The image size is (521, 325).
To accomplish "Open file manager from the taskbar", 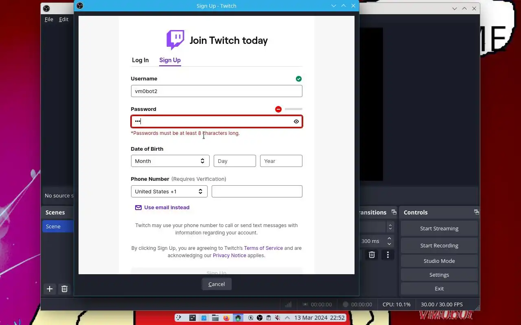I will click(215, 318).
